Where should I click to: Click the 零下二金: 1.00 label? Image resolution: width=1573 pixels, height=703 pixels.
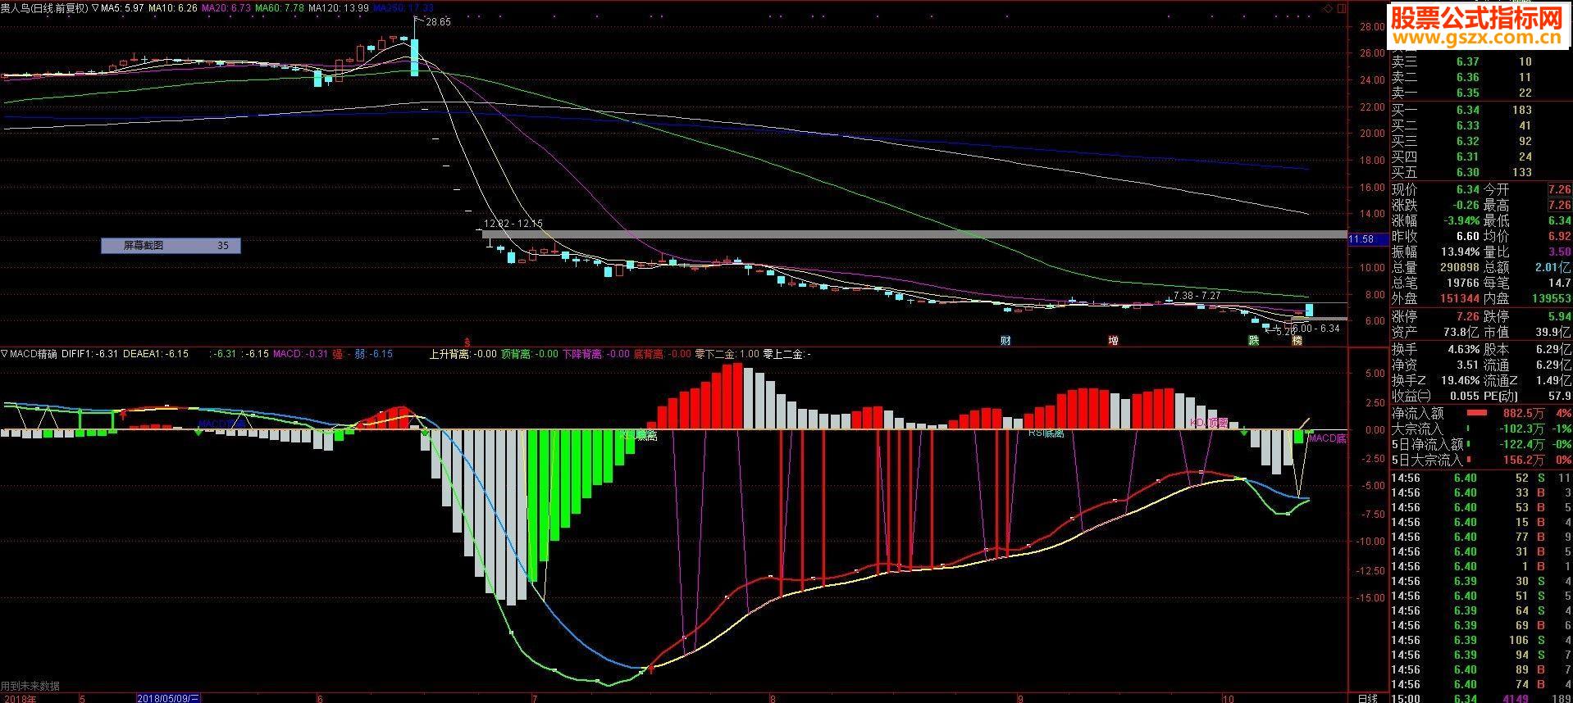pyautogui.click(x=727, y=354)
